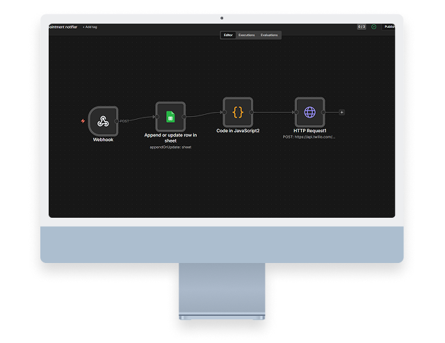Click the POST label on Webhook connection
The image size is (445, 343).
click(x=124, y=121)
